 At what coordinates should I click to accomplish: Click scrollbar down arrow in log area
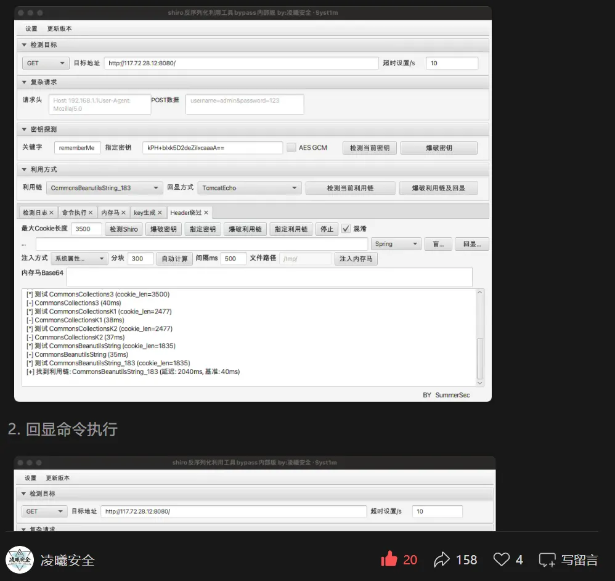click(479, 383)
